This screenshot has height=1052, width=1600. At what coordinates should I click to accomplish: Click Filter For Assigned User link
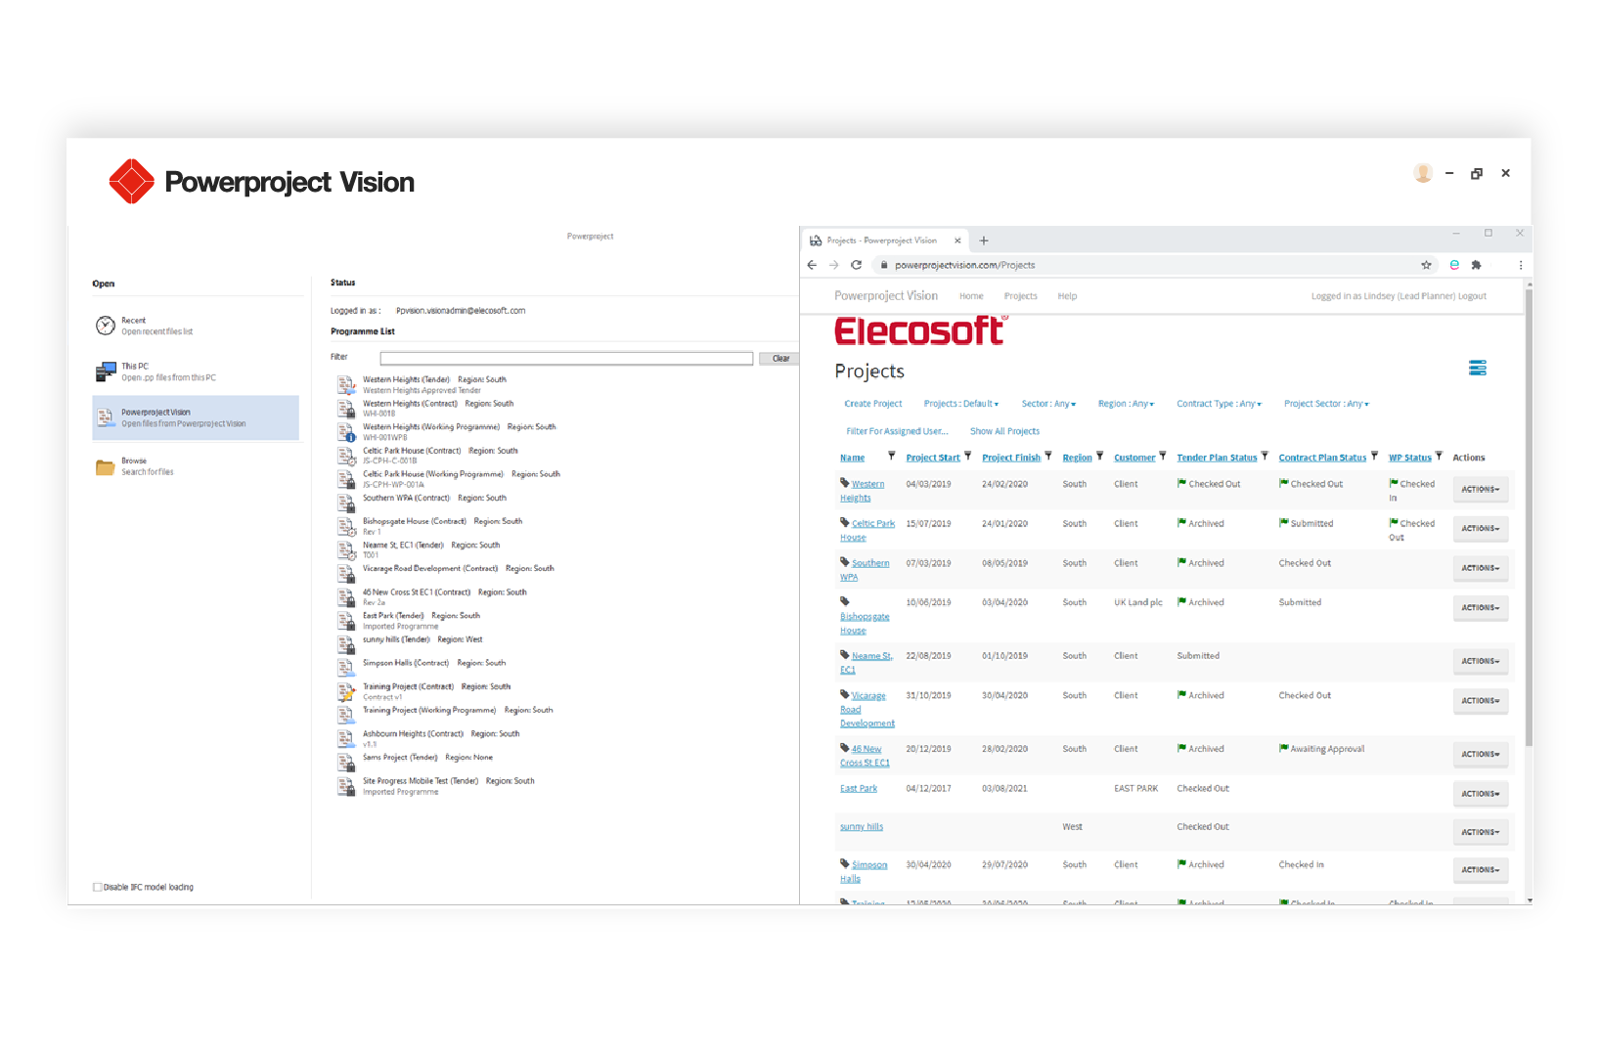click(x=897, y=431)
